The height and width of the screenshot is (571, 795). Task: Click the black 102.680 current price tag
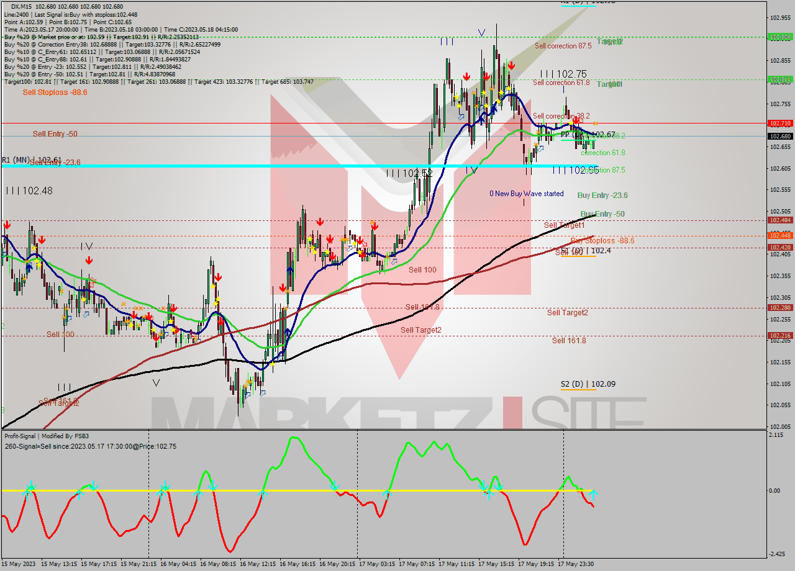[x=780, y=136]
